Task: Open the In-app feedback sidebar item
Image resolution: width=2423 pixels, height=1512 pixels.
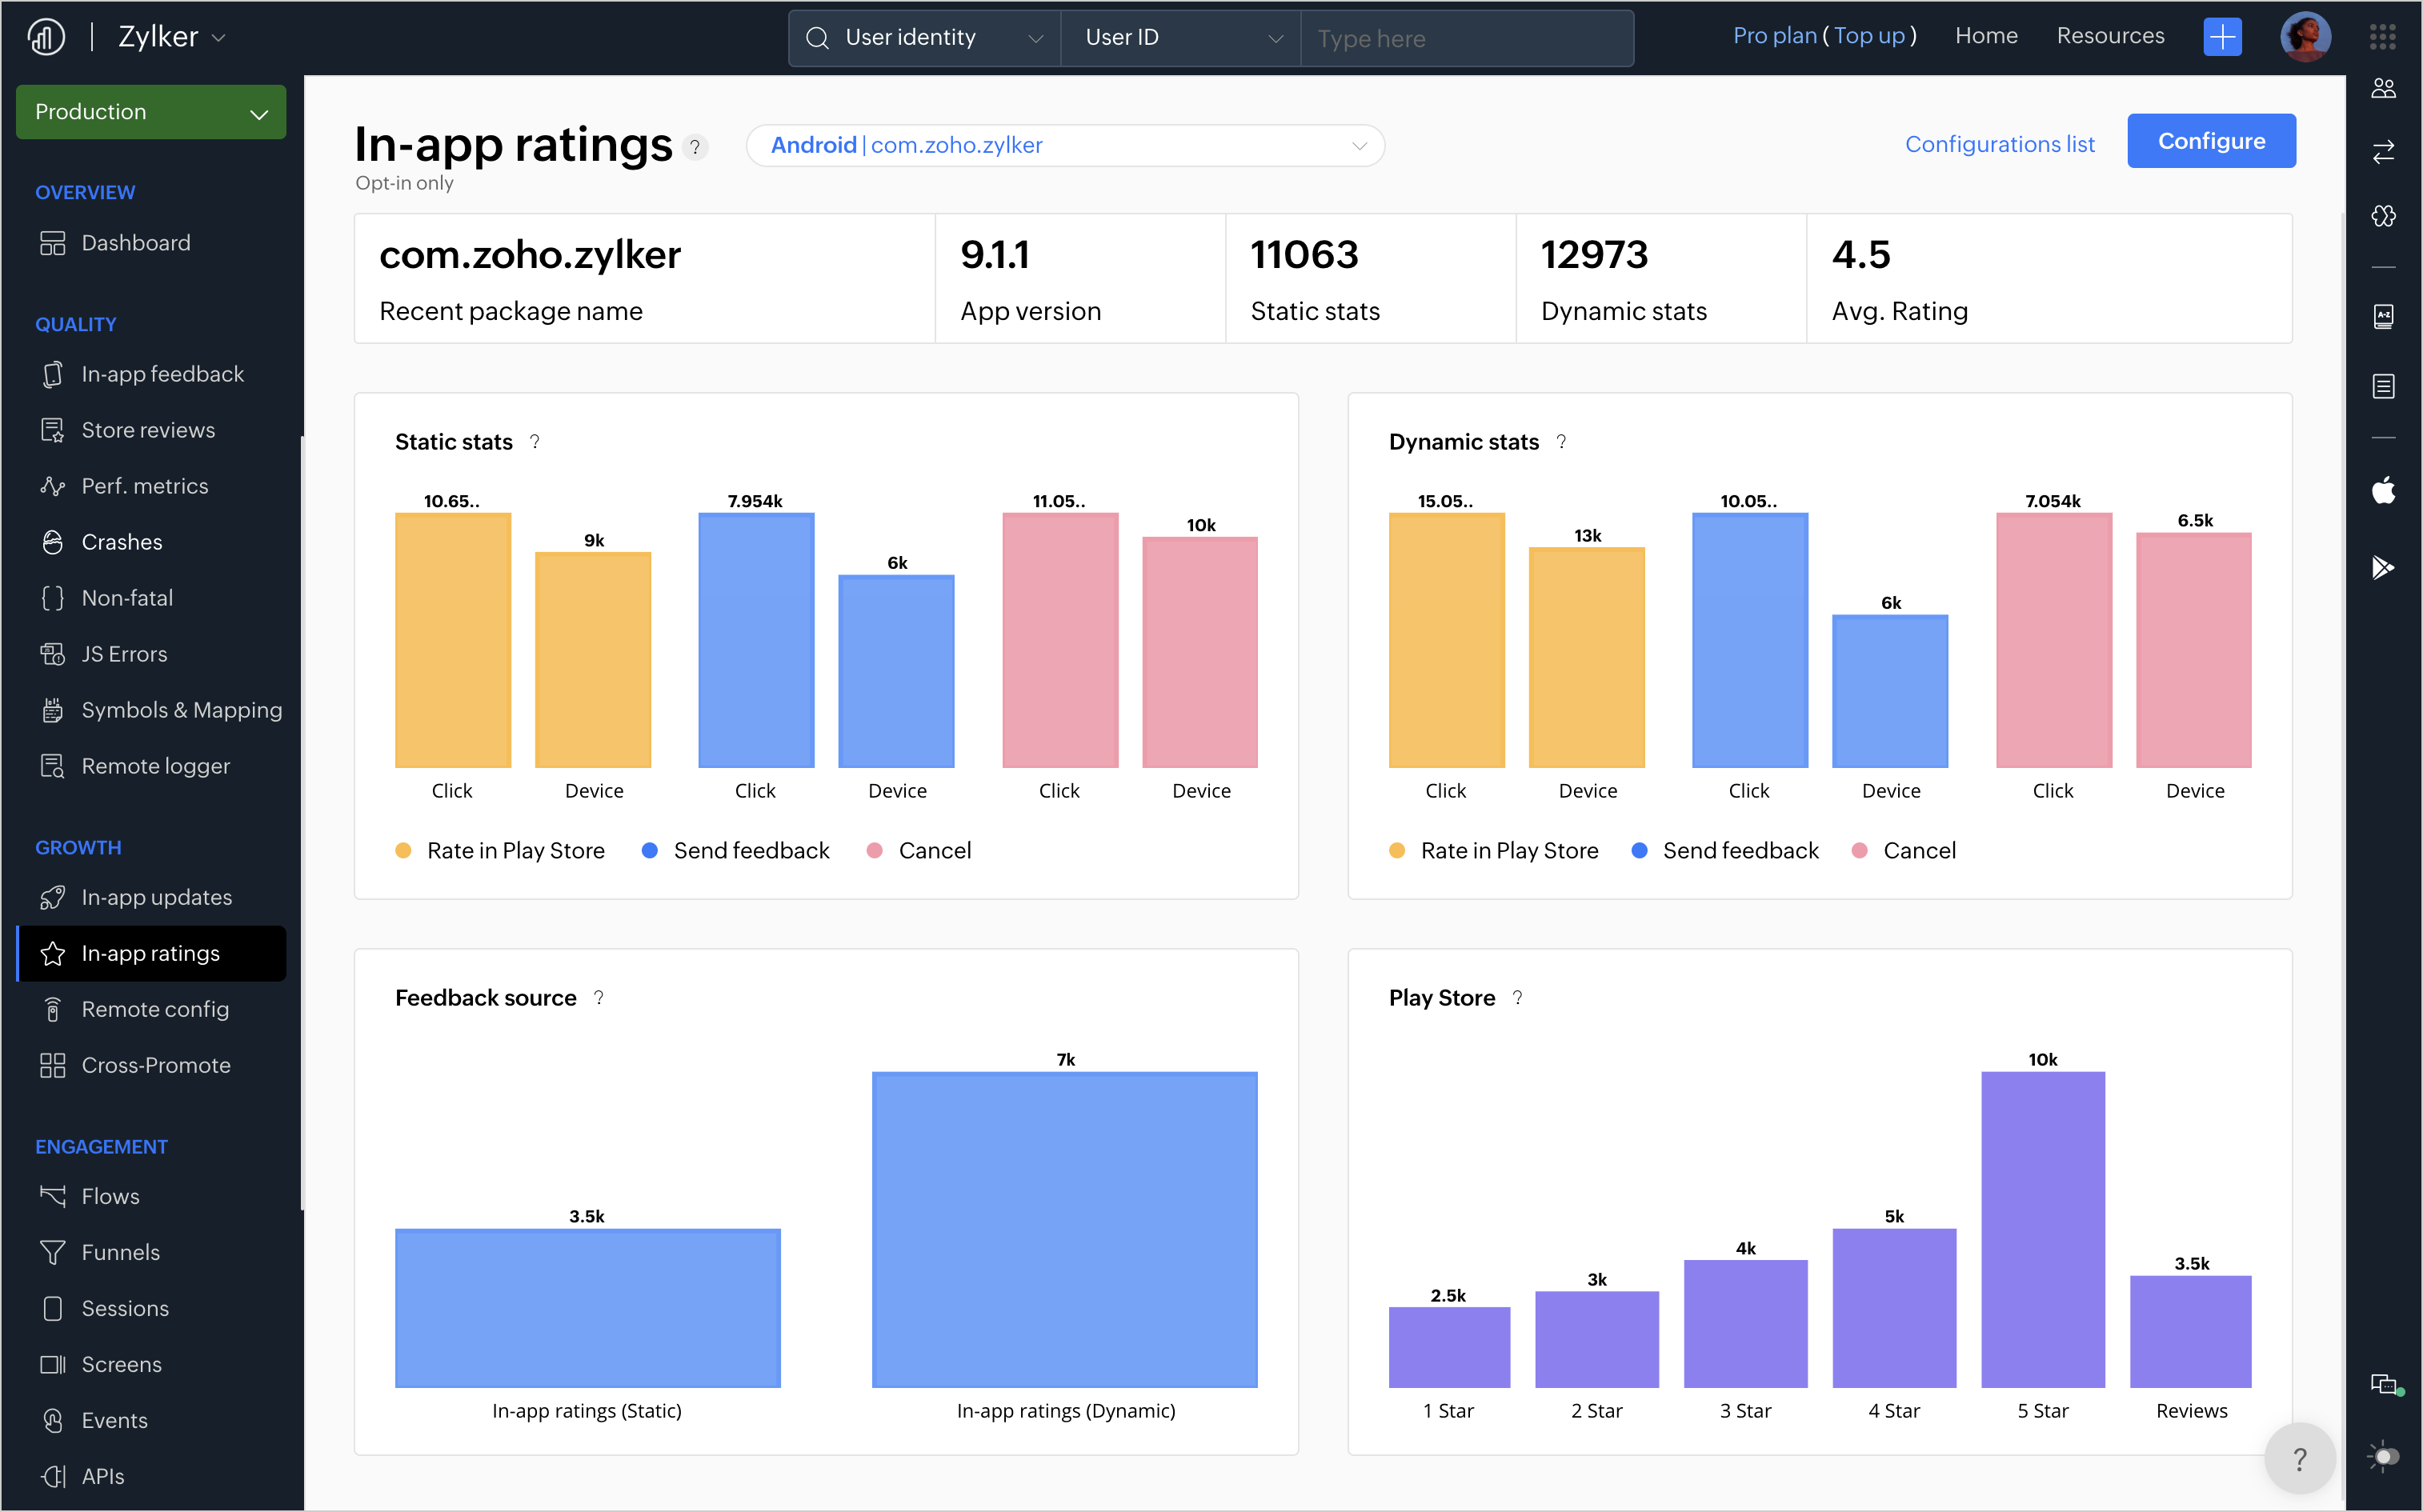Action: pyautogui.click(x=151, y=374)
